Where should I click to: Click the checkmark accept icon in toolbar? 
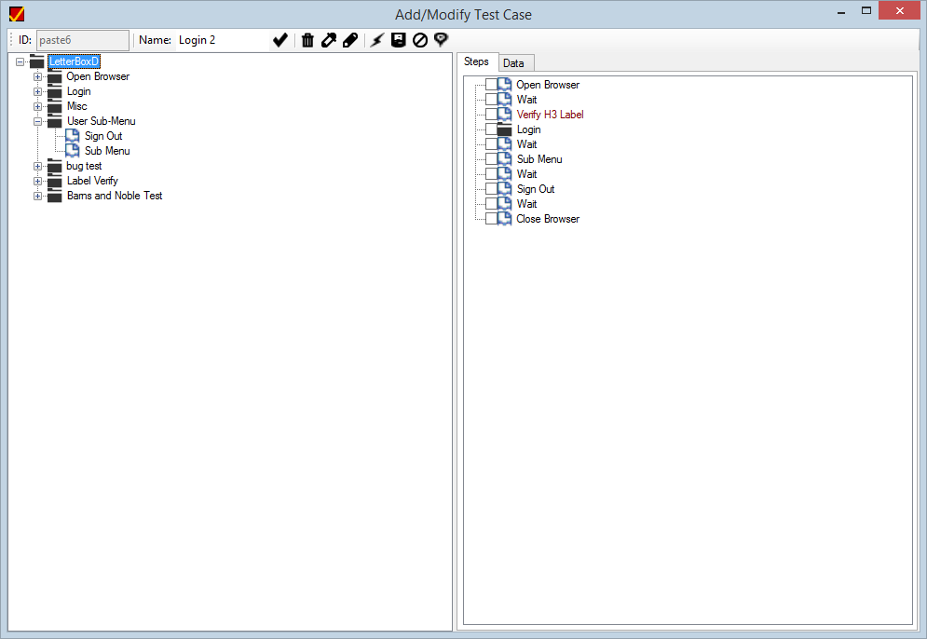click(x=280, y=40)
